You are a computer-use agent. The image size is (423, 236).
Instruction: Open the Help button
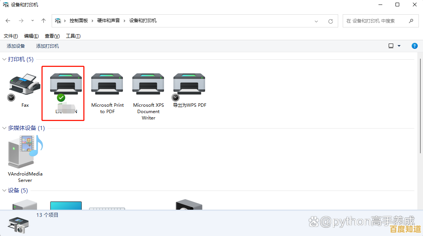tap(414, 45)
